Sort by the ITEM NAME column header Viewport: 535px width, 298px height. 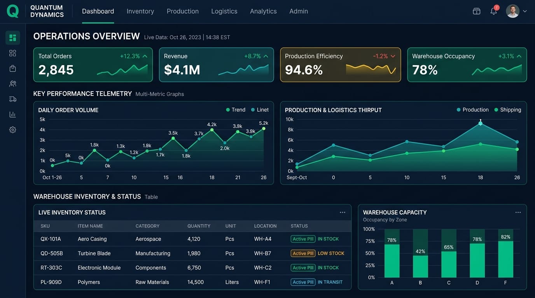(x=90, y=226)
